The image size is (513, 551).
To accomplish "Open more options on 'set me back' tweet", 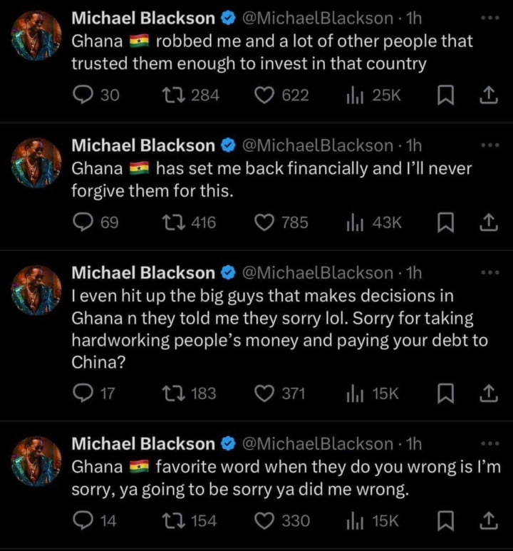I will 489,145.
